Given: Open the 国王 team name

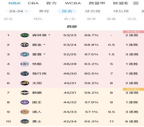Looking at the screenshot, I should tap(37, 102).
